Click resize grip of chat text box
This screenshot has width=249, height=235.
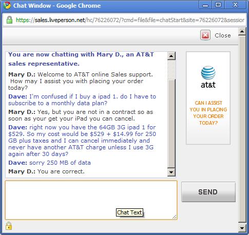pos(175,217)
